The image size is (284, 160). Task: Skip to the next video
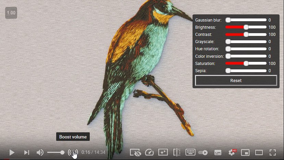pyautogui.click(x=26, y=152)
